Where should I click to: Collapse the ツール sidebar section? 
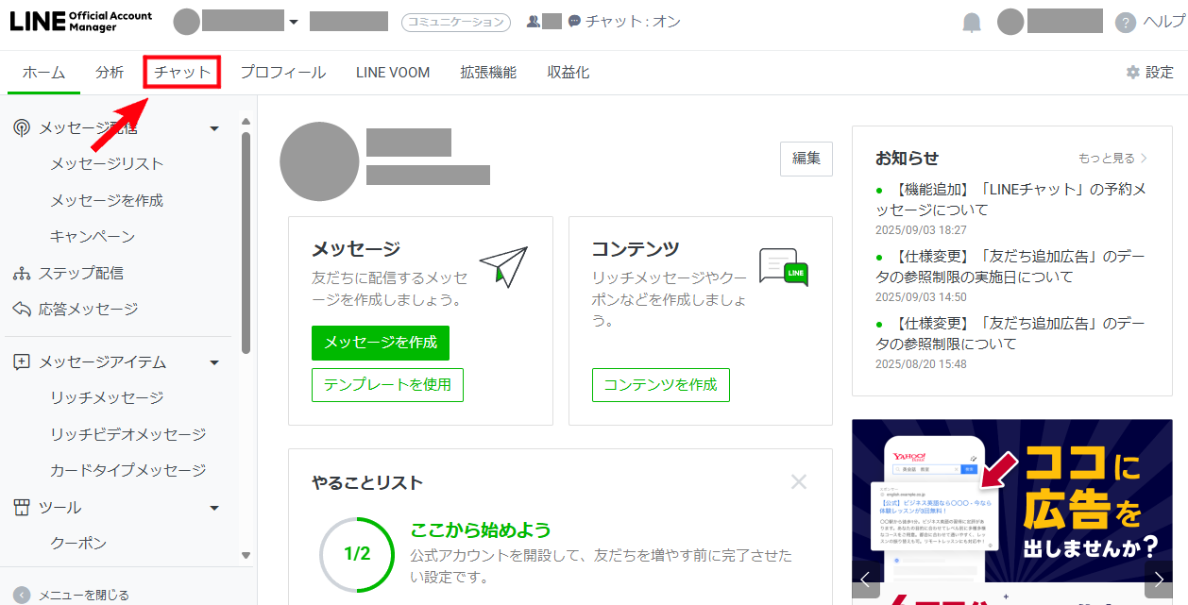point(214,508)
